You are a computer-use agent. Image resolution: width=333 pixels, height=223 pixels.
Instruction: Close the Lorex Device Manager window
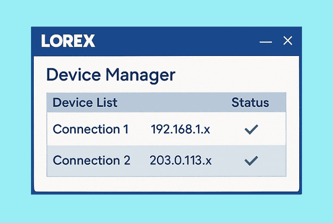click(x=288, y=41)
